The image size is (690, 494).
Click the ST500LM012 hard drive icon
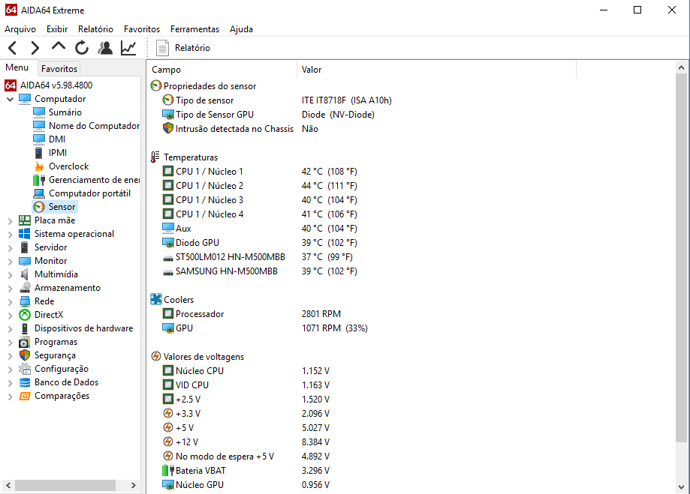pos(167,258)
